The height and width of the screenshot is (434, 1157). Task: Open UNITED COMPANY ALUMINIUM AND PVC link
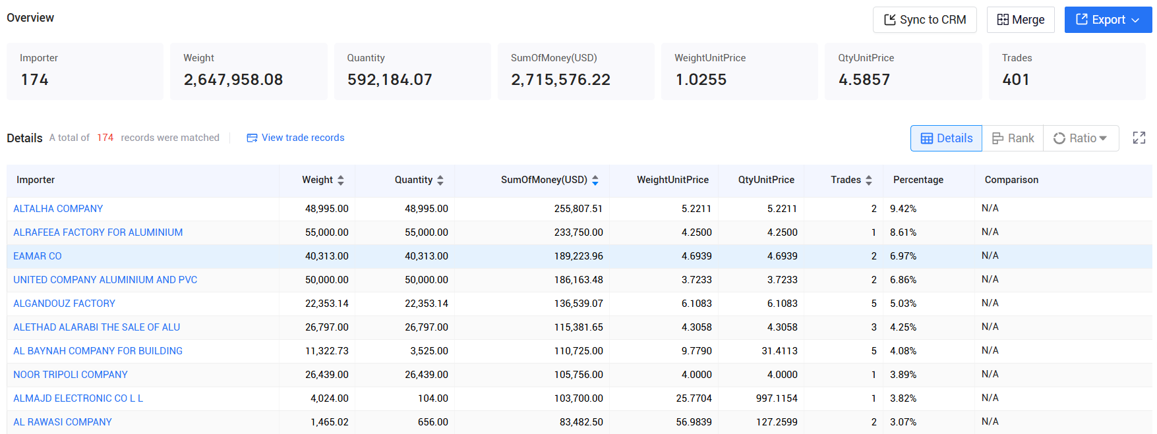tap(105, 280)
